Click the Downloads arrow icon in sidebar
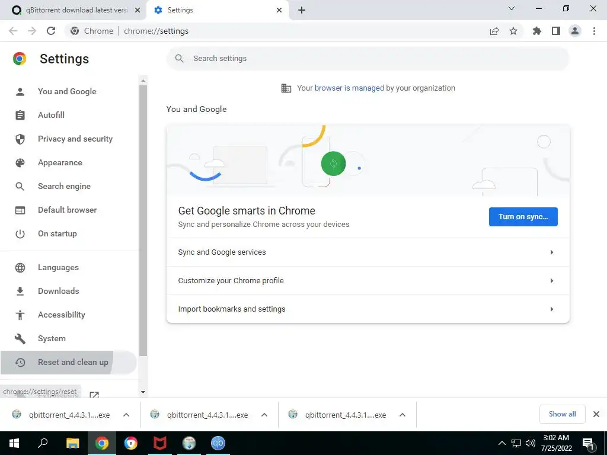Screen dimensions: 607x455 click(20, 291)
